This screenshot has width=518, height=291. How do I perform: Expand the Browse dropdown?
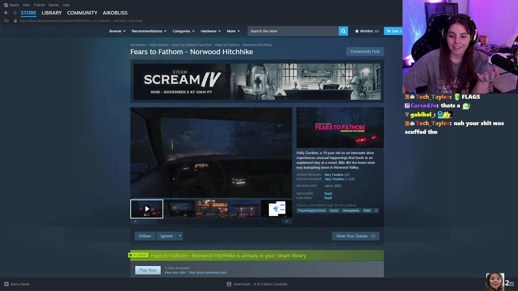coord(117,31)
